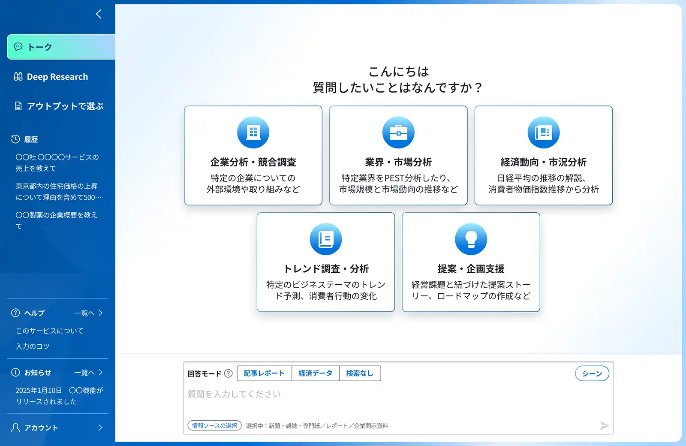Select the トレンド調査・分析 book icon

click(325, 238)
